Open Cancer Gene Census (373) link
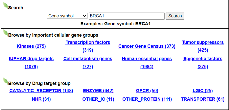 [x=147, y=46]
